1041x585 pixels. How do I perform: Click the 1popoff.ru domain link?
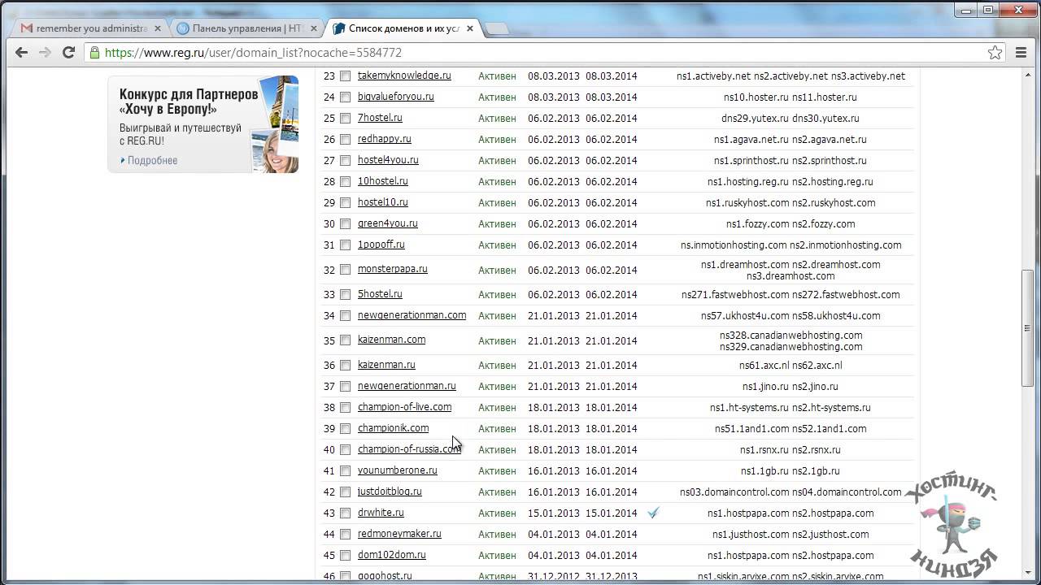pos(381,245)
